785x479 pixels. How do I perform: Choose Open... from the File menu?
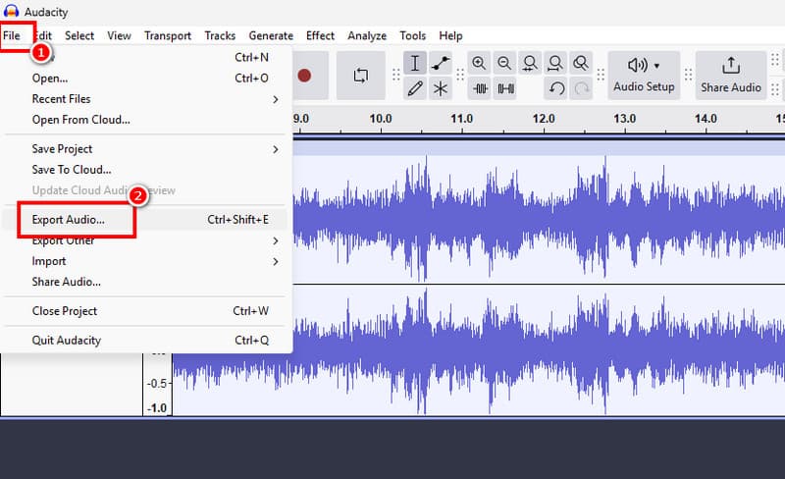pyautogui.click(x=145, y=79)
